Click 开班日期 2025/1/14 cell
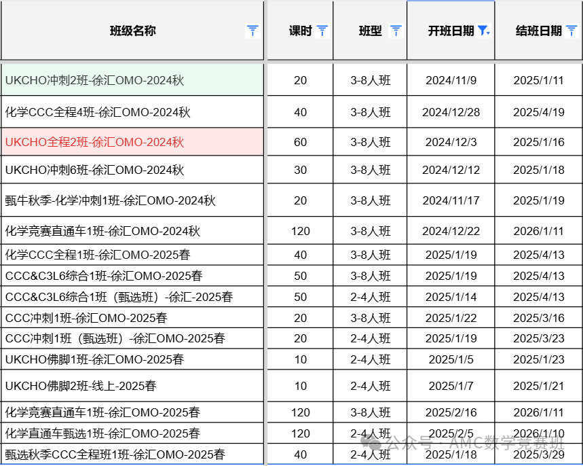583x466 pixels. point(451,297)
